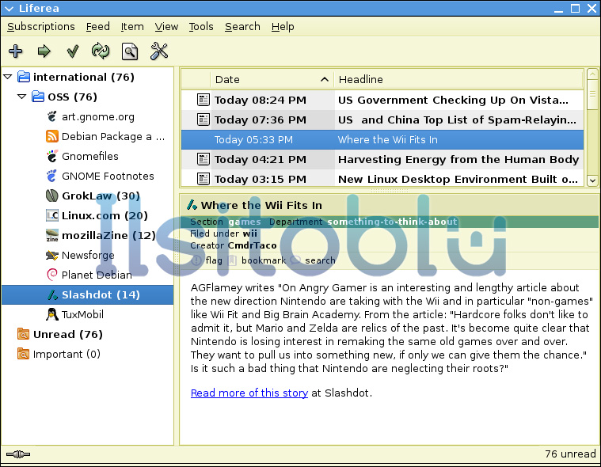Open Preferences via the wrench tools icon
The image size is (601, 467).
pyautogui.click(x=159, y=51)
